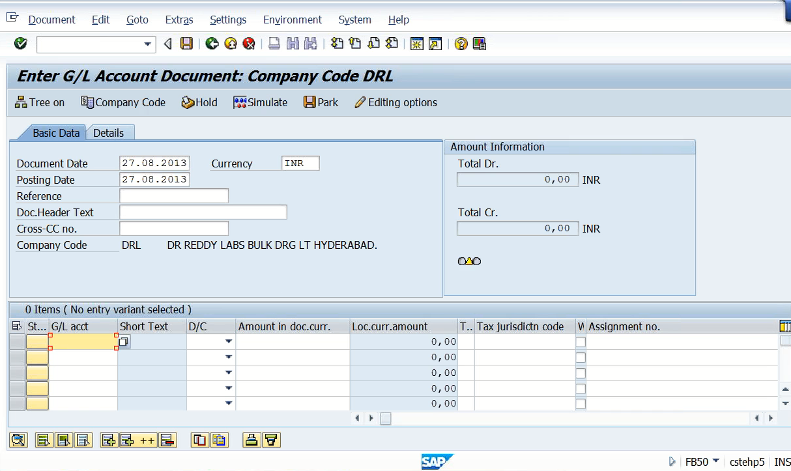Screen dimensions: 791x471
Task: Open Help via the question mark icon
Action: 461,44
